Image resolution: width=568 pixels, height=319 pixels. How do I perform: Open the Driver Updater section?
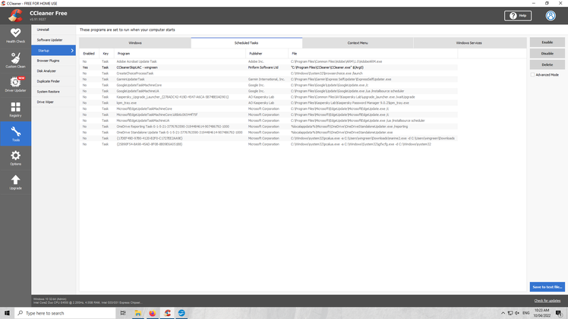click(15, 85)
